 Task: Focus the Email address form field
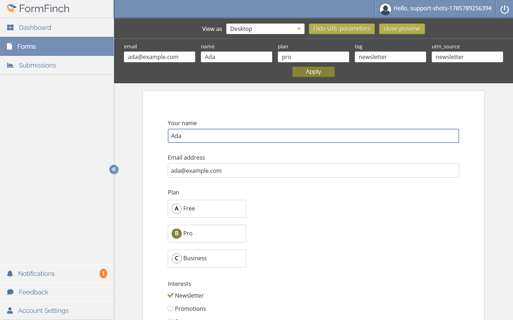click(313, 171)
